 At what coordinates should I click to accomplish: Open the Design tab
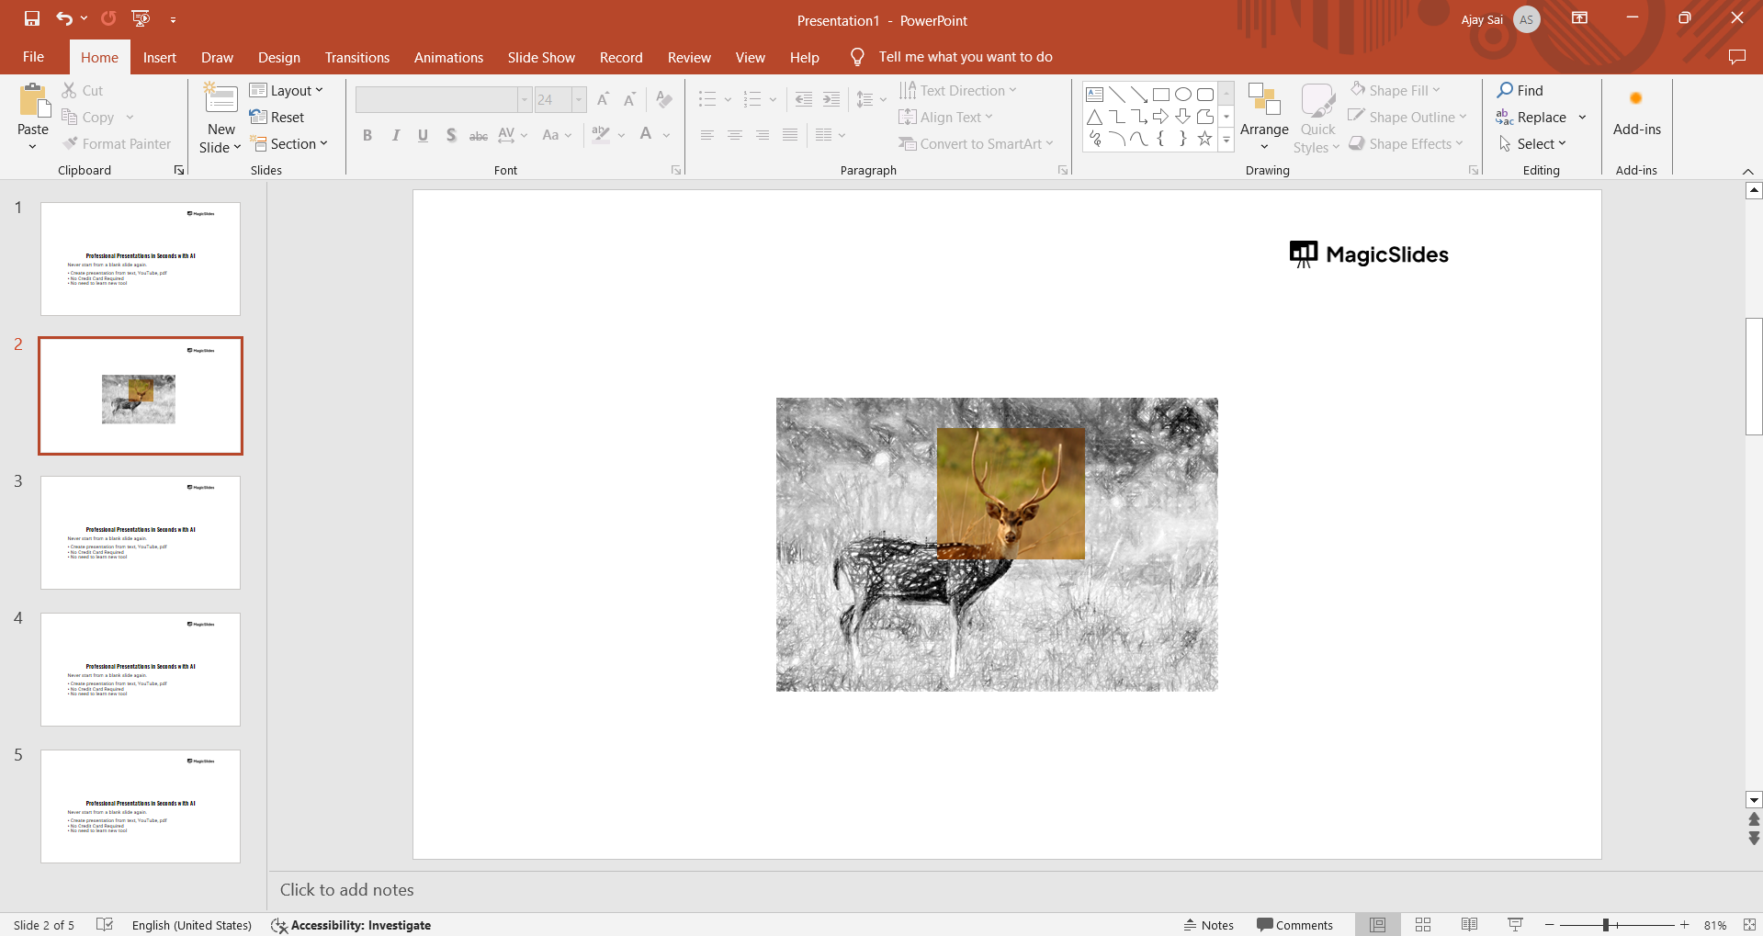(x=278, y=57)
